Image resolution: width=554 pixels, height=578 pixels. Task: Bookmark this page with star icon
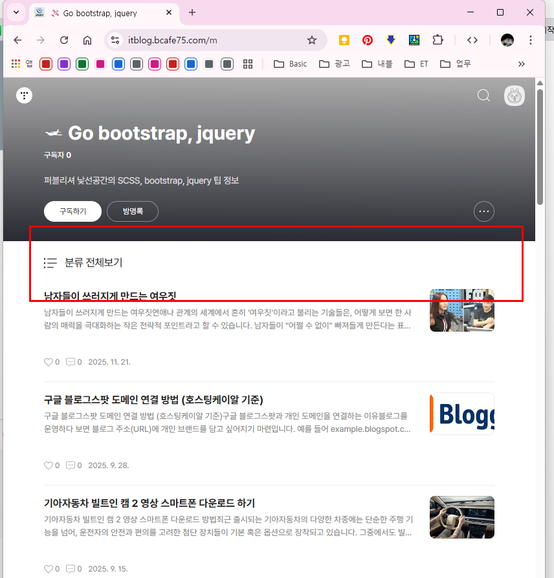tap(312, 40)
